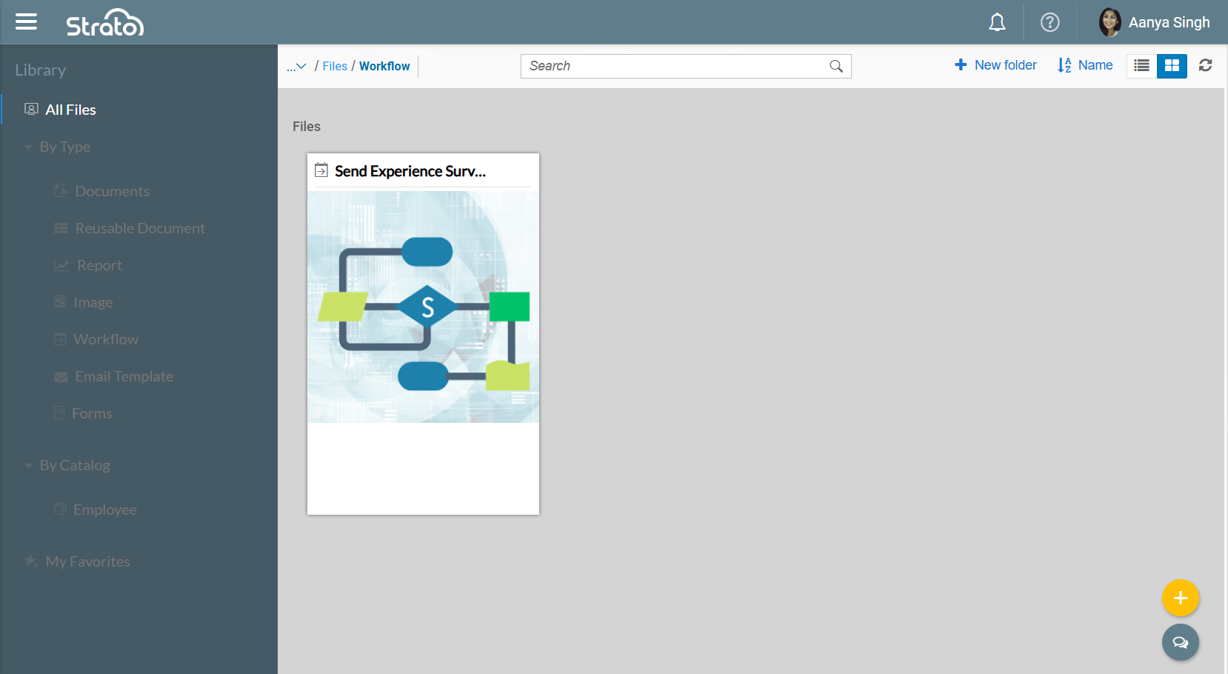The image size is (1228, 674).
Task: Click the yellow plus floating button
Action: tap(1180, 598)
